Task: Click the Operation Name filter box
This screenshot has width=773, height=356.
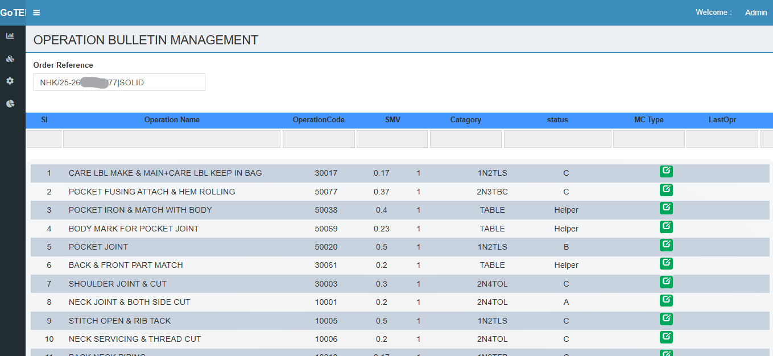Action: [171, 139]
